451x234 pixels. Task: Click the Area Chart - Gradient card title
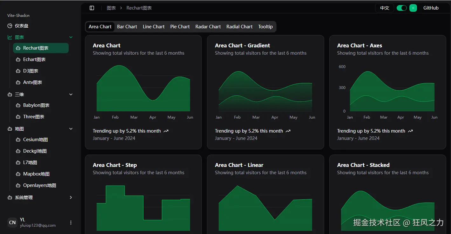point(243,45)
